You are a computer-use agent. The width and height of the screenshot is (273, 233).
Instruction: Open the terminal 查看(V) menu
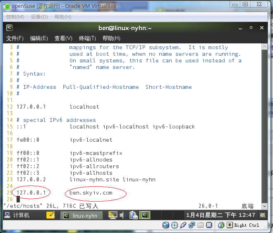[x=63, y=38]
